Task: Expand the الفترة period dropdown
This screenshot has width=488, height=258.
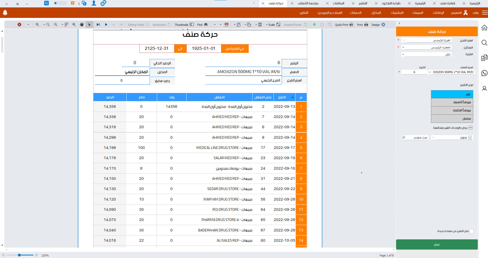Action: pyautogui.click(x=403, y=54)
